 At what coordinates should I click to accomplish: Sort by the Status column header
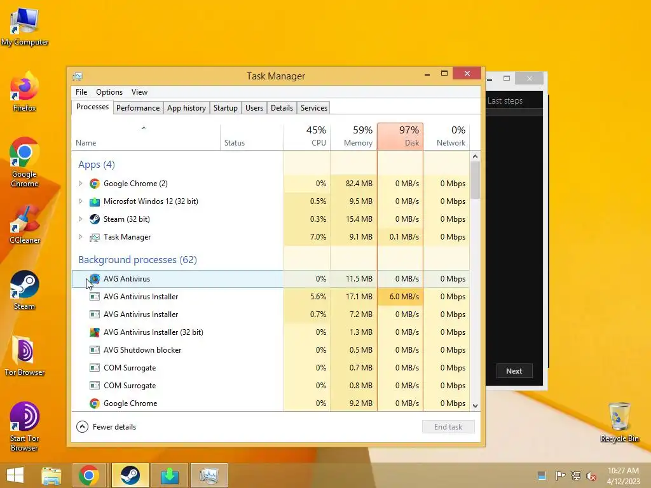[x=252, y=137]
